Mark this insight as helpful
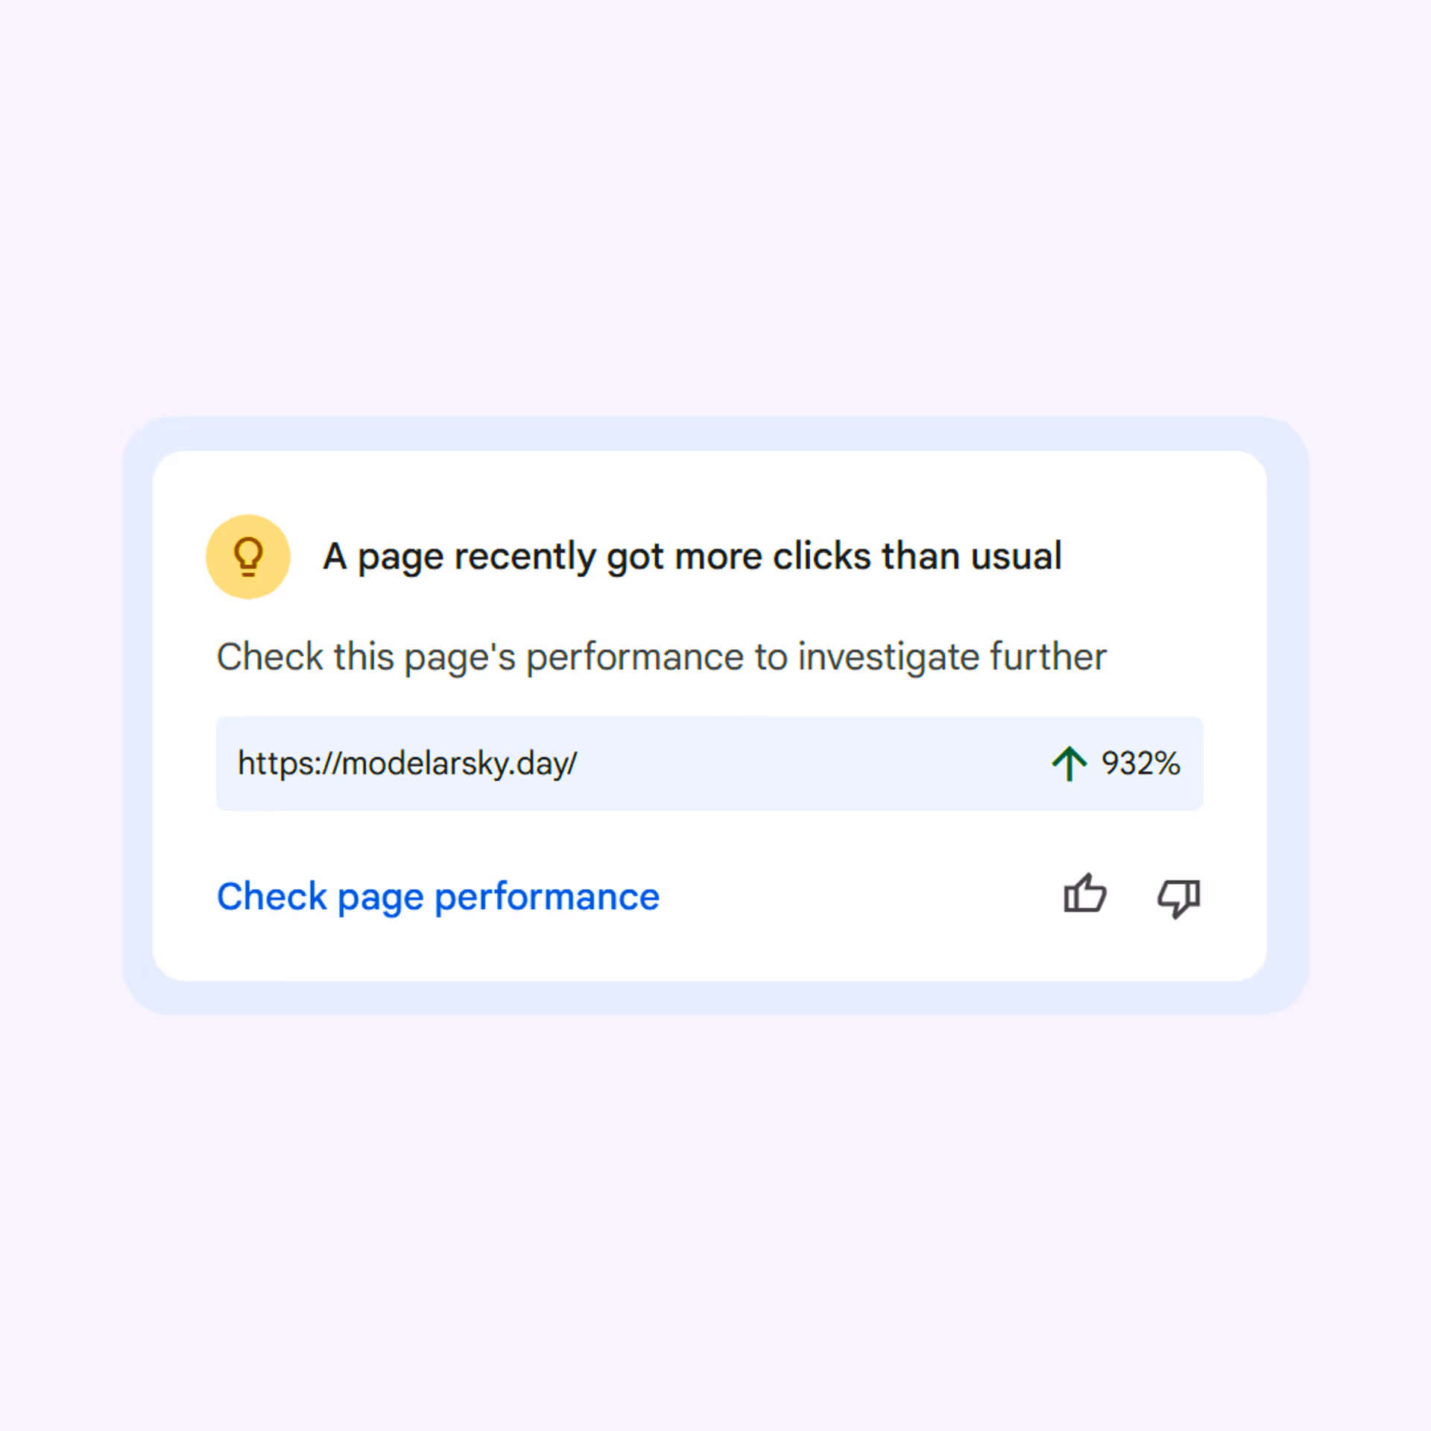 pos(1084,895)
